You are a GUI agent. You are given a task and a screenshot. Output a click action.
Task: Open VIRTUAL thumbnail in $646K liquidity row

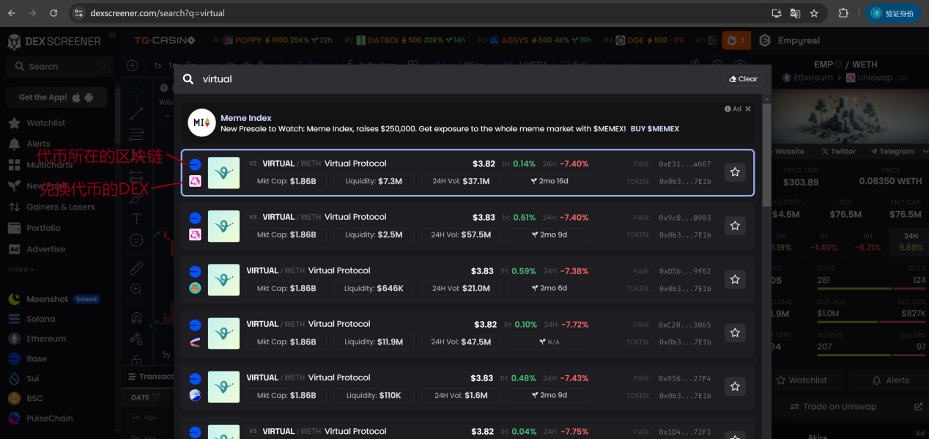coord(223,279)
